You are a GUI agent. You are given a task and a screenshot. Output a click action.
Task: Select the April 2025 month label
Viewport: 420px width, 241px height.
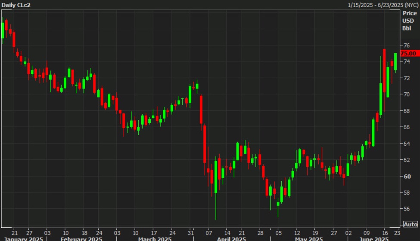[231, 238]
